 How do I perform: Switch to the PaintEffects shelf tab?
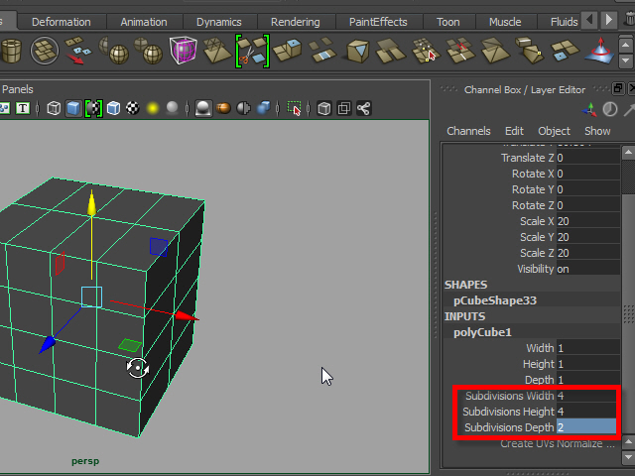pyautogui.click(x=378, y=22)
